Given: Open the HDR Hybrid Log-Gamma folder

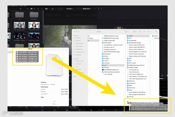Looking at the screenshot, I should pos(136,65).
